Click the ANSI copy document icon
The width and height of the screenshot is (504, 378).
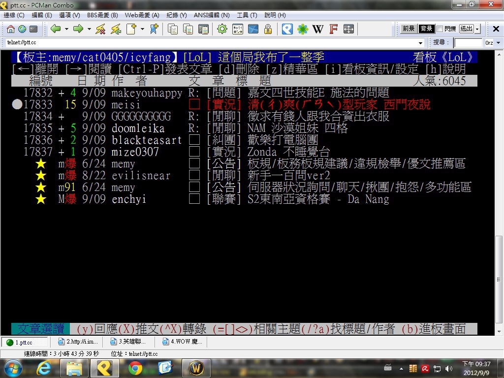point(203,29)
